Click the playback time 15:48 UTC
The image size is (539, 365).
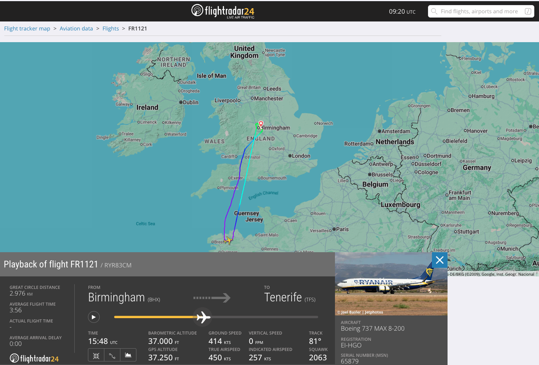click(103, 341)
